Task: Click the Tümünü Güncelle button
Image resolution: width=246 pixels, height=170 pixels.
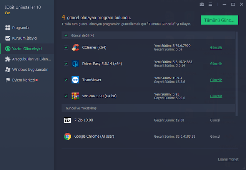Action: click(219, 20)
